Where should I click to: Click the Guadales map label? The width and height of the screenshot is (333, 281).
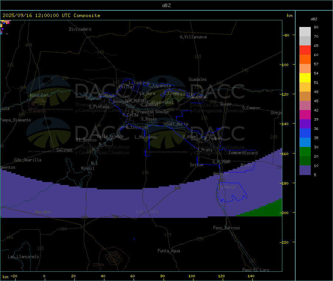pos(198,79)
